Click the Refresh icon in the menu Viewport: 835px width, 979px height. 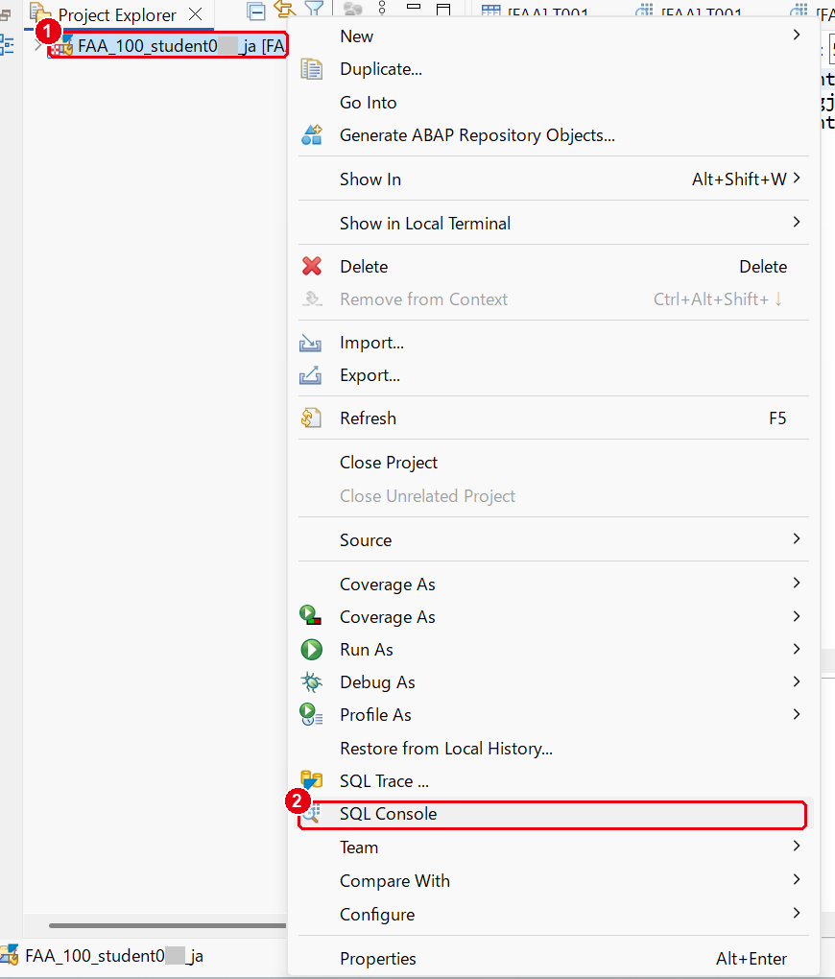coord(311,418)
